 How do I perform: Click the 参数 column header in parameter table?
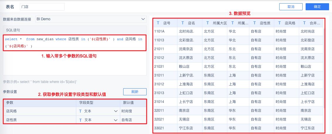tap(40, 103)
